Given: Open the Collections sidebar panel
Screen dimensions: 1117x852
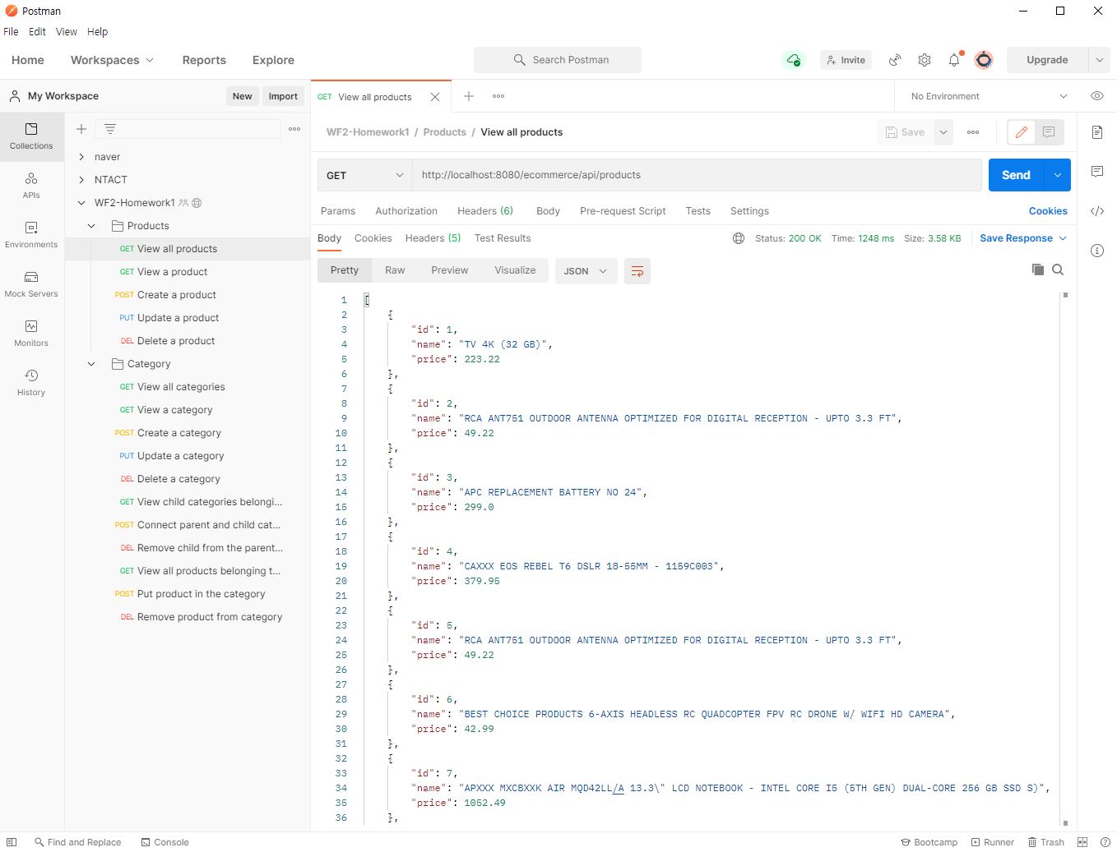Looking at the screenshot, I should [31, 136].
